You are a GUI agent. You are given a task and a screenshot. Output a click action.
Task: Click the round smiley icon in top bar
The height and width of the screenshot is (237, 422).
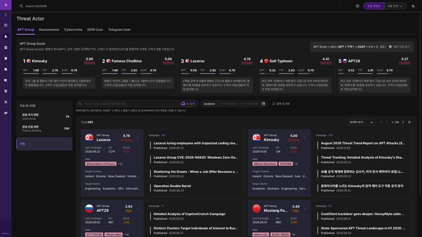coord(357,6)
